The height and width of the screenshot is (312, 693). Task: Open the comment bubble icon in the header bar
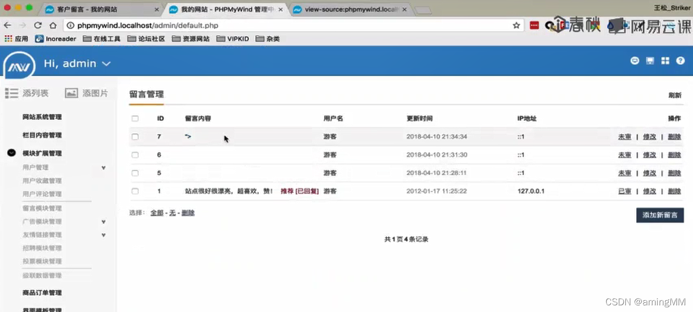click(x=635, y=60)
